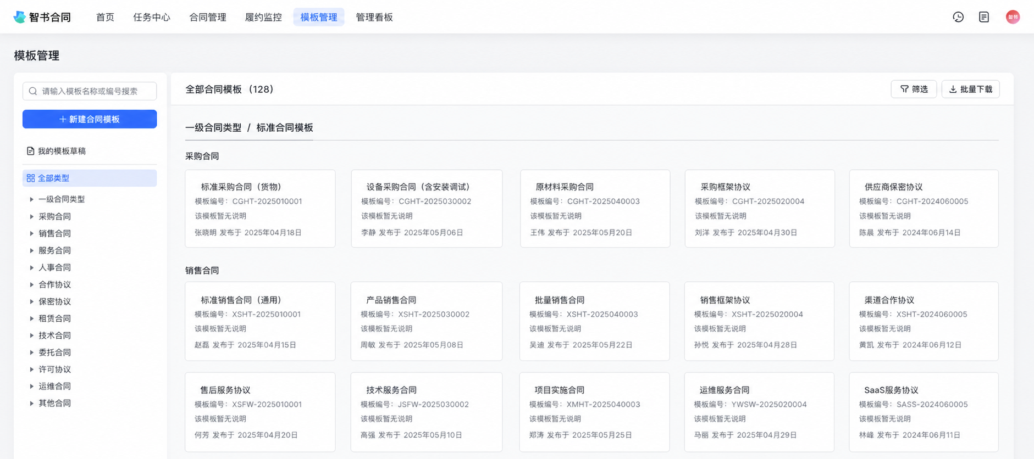Go to 首页 in the top navigation
Image resolution: width=1034 pixels, height=459 pixels.
click(x=105, y=17)
